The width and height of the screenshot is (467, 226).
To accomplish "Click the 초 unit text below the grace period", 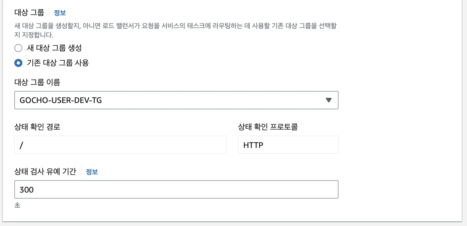I will click(17, 205).
